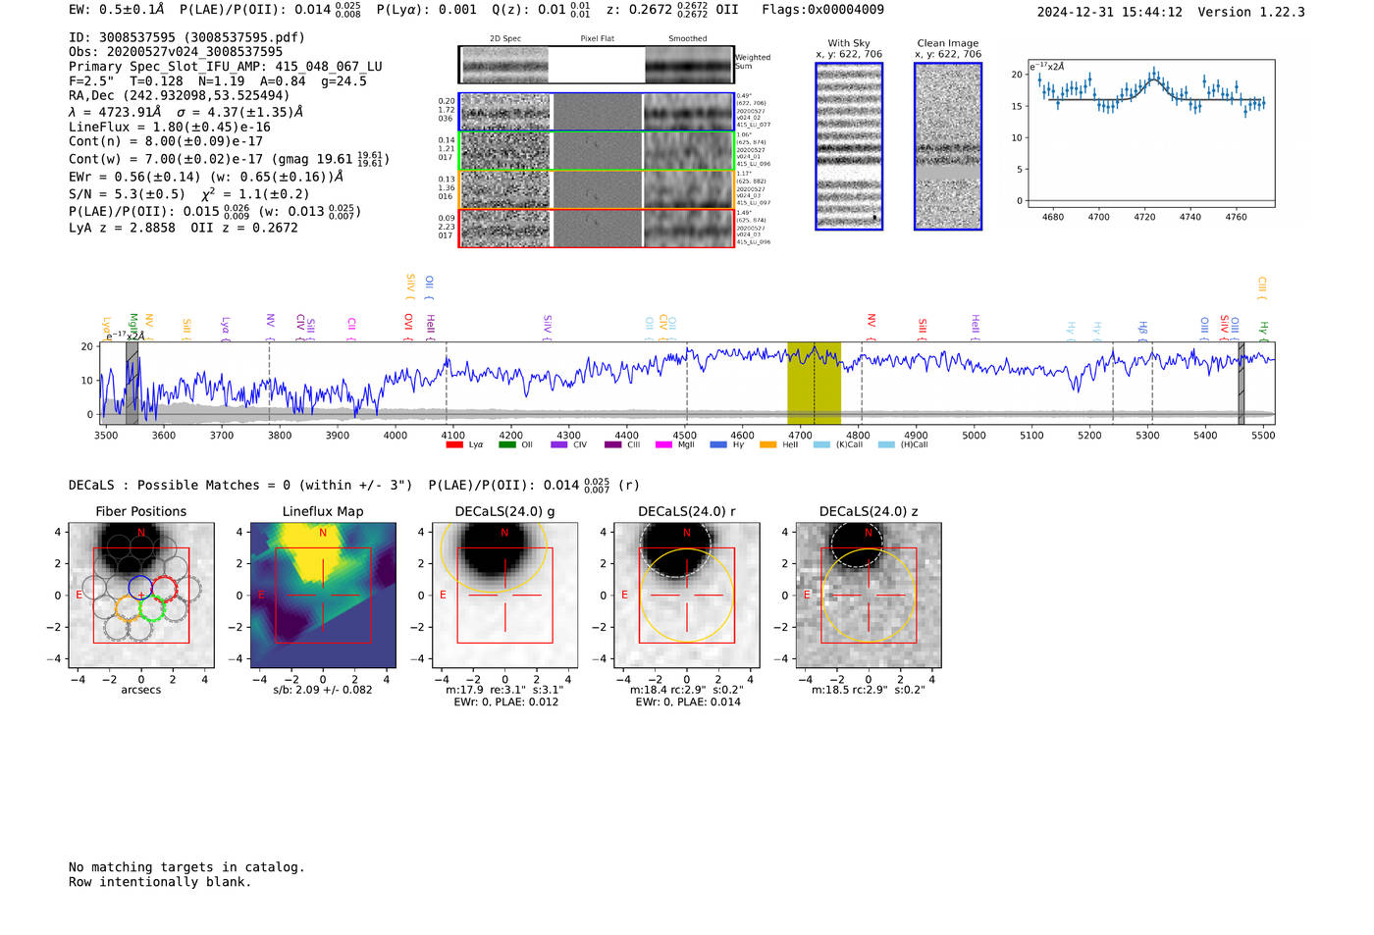Click header 'EW: 0.5±0.1Å' value
Screen dimensions: 1374x935
click(x=116, y=10)
